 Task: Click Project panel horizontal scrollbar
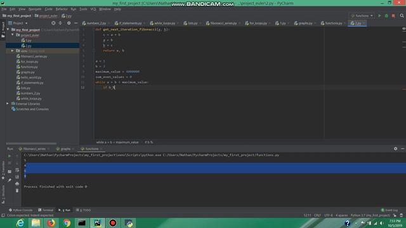31,143
